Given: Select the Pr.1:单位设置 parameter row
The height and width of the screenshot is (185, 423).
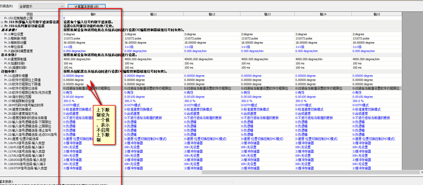Looking at the screenshot, I should coord(14,34).
